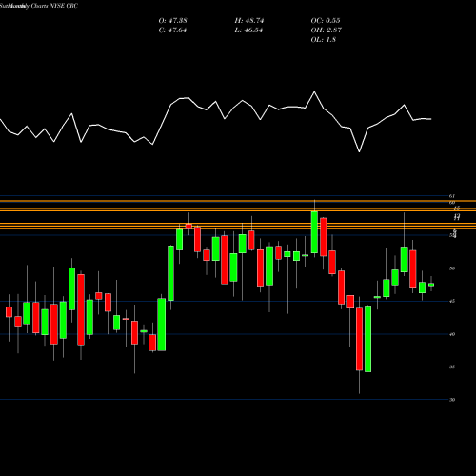Click the 45 price axis label
476x476 pixels.
point(452,301)
